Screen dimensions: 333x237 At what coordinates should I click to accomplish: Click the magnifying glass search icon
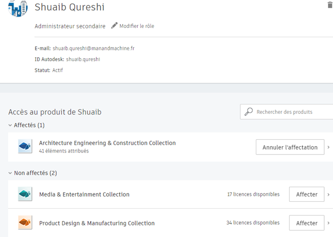pos(249,111)
